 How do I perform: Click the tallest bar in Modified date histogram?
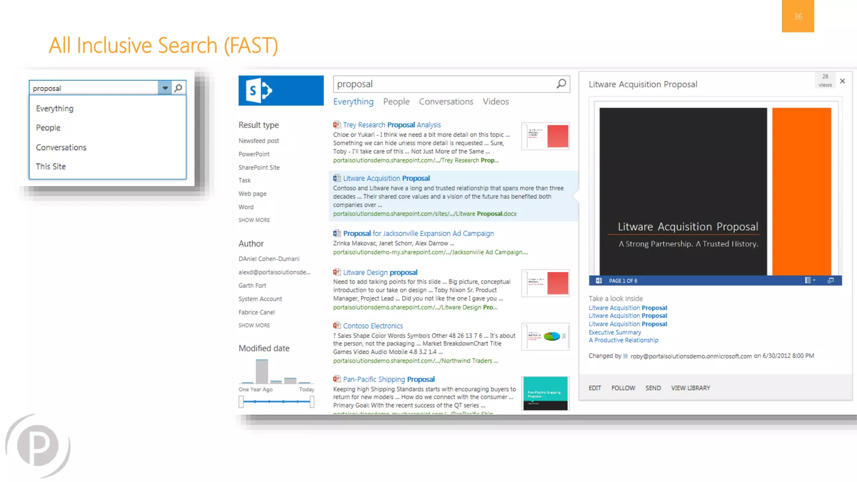262,372
